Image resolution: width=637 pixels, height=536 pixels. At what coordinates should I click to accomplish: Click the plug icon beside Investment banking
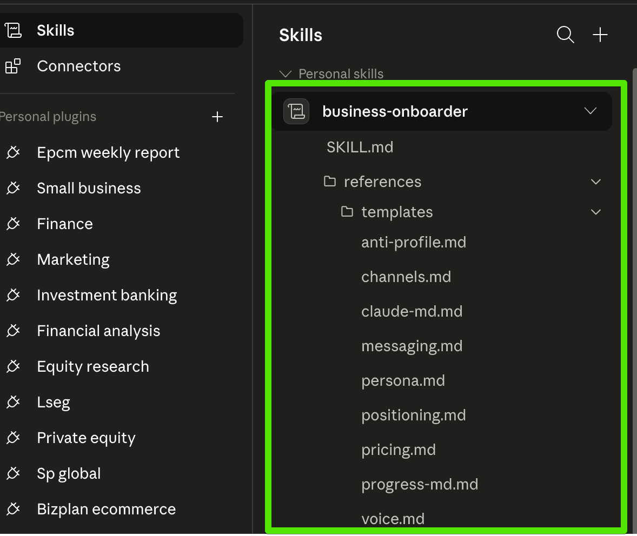13,295
